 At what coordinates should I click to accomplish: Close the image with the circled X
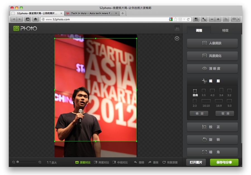coord(177,38)
